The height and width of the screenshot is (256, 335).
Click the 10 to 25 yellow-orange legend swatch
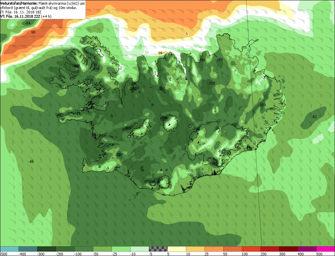tap(195, 249)
